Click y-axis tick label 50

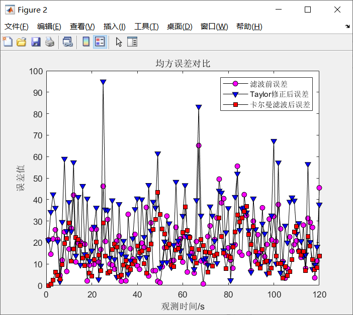[38, 179]
